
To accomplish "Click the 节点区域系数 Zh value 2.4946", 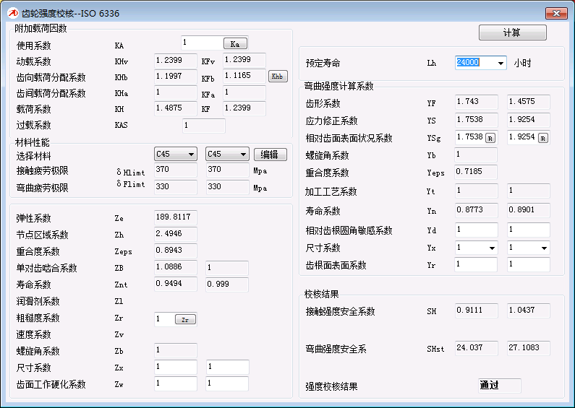I will pyautogui.click(x=176, y=234).
